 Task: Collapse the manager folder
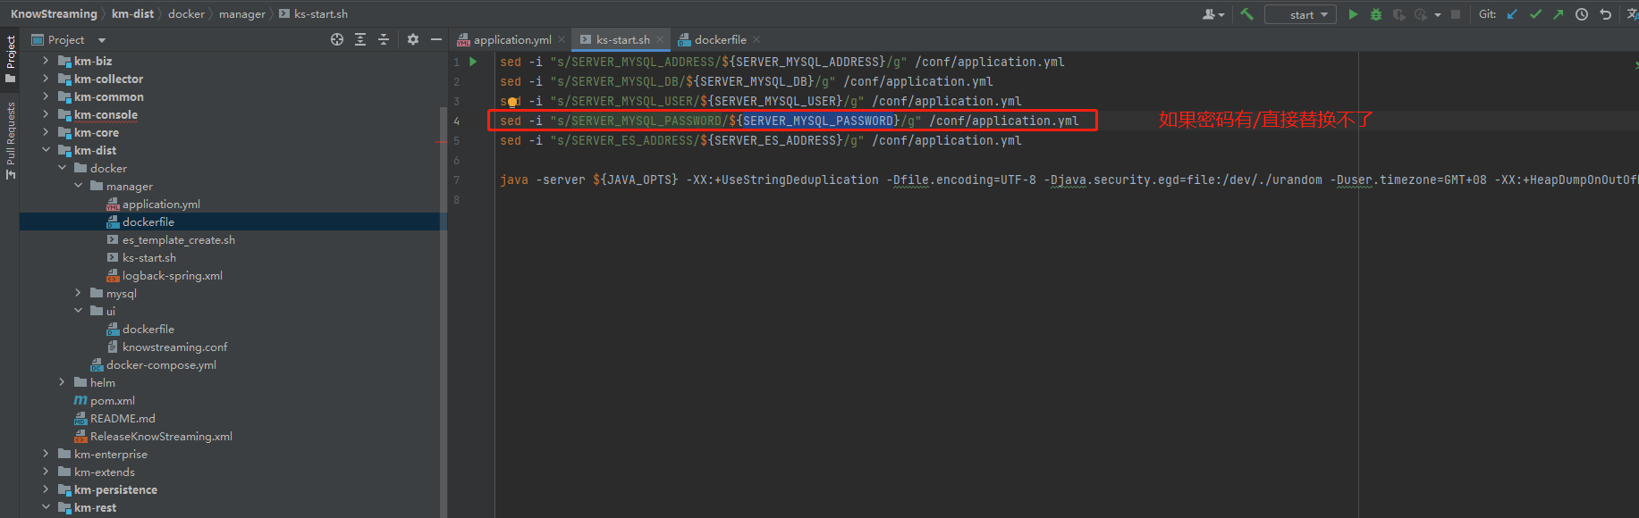[x=78, y=186]
